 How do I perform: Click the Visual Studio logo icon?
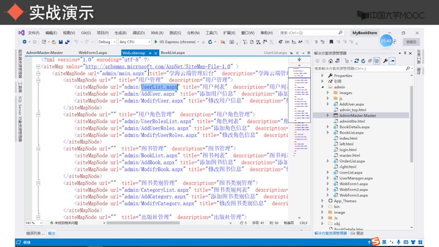(x=21, y=33)
